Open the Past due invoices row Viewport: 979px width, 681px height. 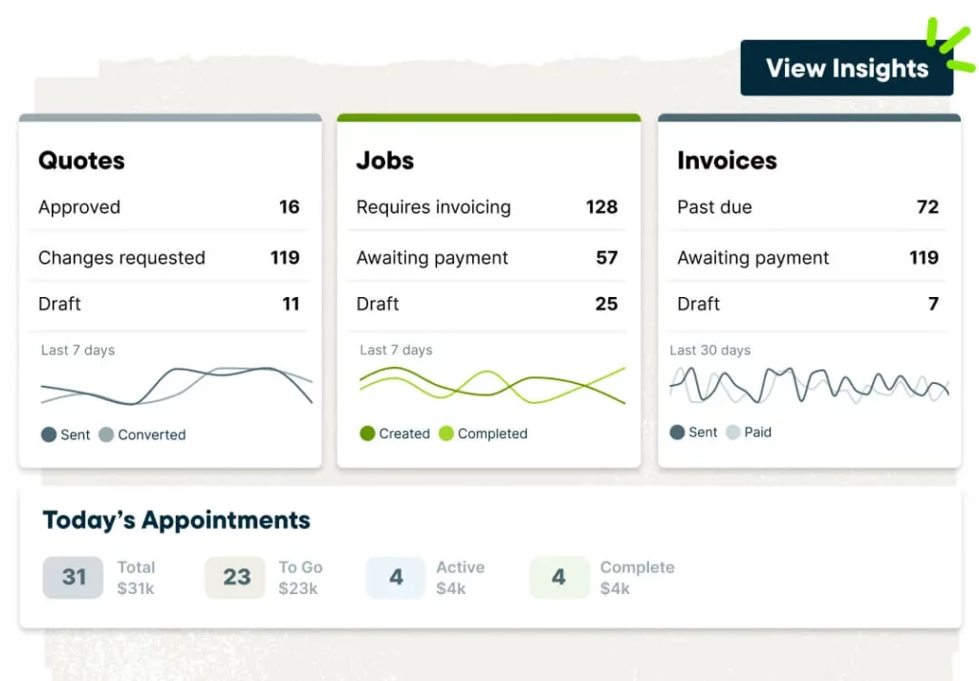808,207
